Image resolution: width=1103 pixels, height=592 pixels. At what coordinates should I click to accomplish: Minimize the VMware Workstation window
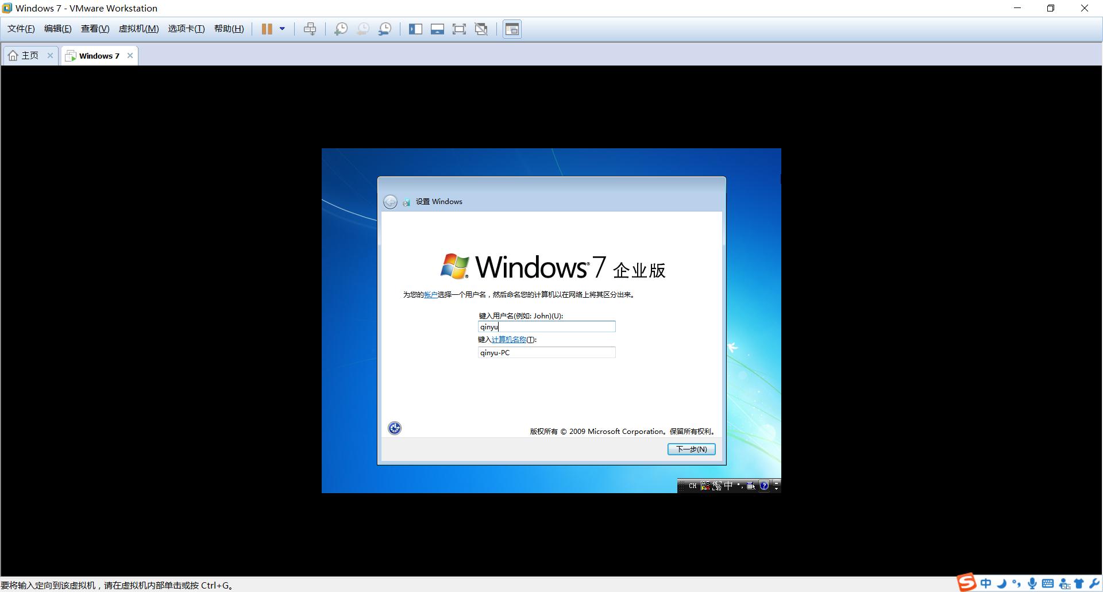(1017, 8)
